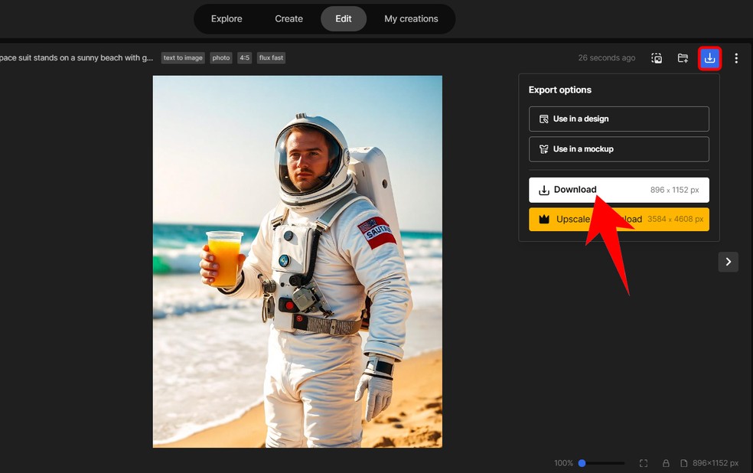Click Use in a design button

click(x=618, y=119)
